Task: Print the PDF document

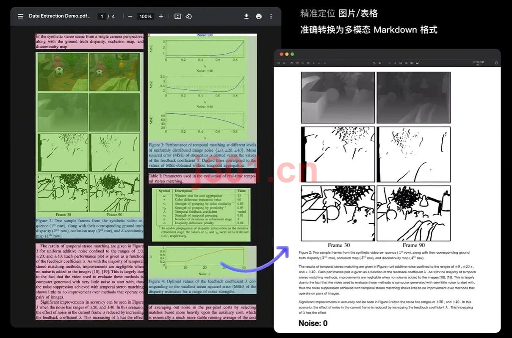Action: click(x=259, y=16)
